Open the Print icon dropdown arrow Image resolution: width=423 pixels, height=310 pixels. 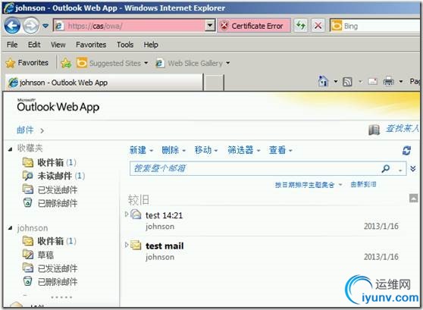pyautogui.click(x=401, y=81)
